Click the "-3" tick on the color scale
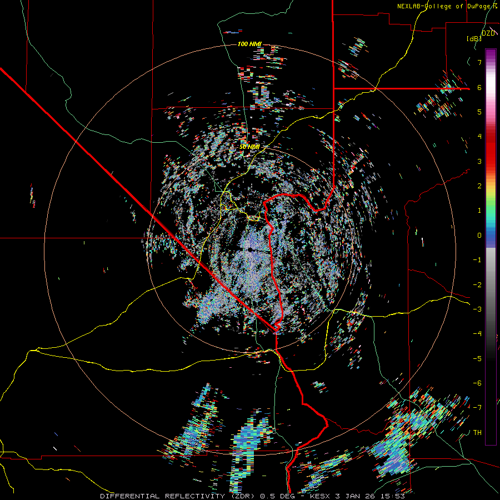 click(477, 309)
